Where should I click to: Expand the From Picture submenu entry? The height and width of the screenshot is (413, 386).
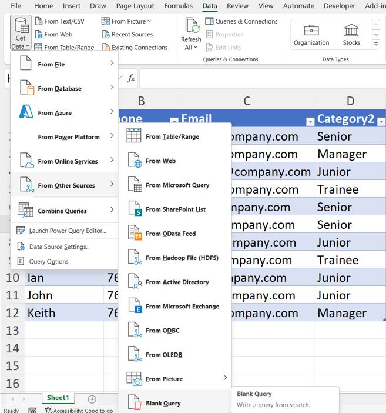click(174, 379)
